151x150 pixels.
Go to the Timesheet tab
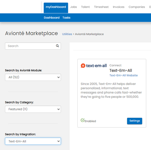click(101, 7)
